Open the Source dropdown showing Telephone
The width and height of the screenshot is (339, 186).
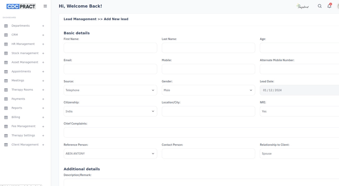(x=110, y=90)
